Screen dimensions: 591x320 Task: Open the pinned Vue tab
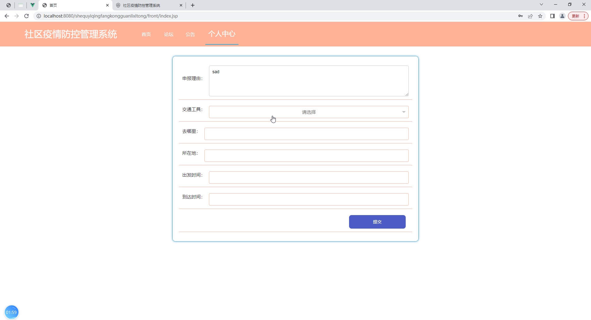click(x=32, y=5)
